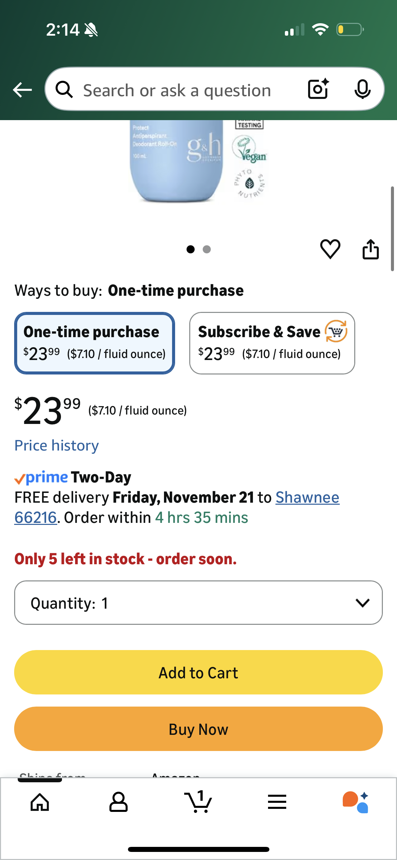The height and width of the screenshot is (860, 397).
Task: Tap the search input field
Action: click(189, 90)
